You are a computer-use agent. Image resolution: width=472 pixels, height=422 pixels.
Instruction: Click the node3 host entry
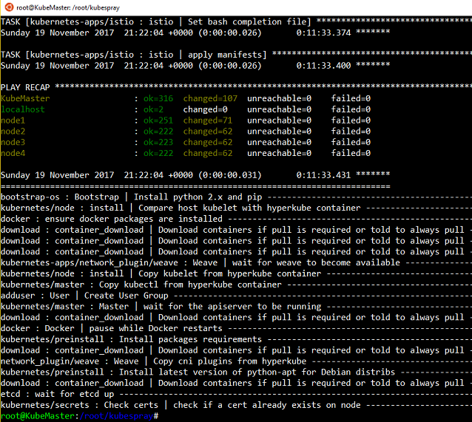[13, 143]
